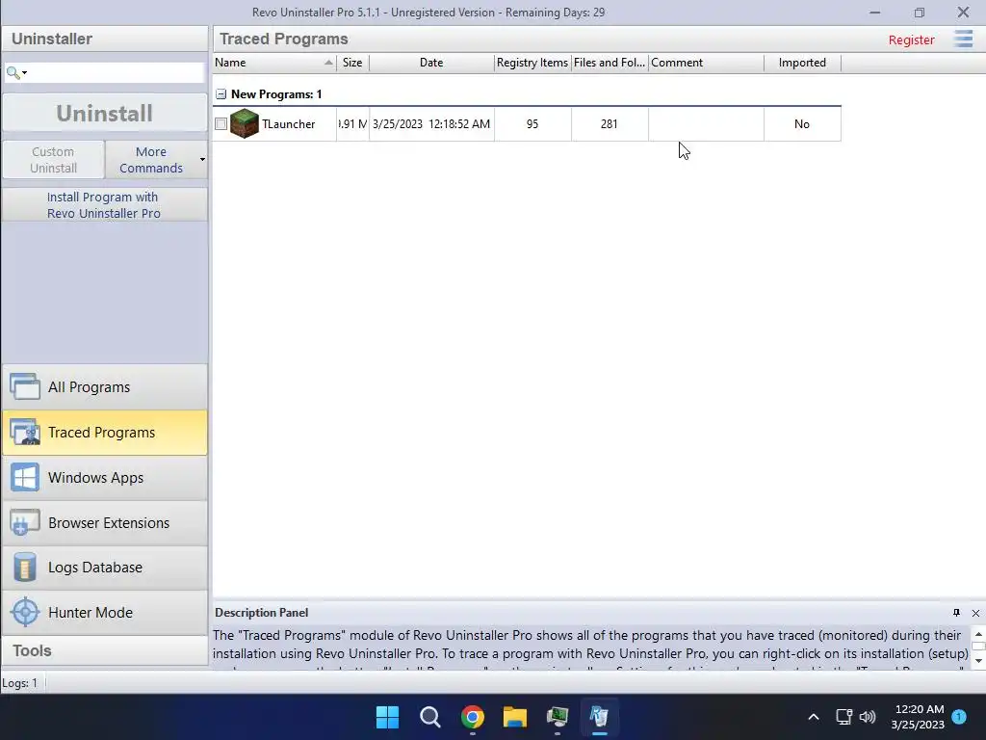Click the Revo Uninstaller taskbar icon
This screenshot has width=986, height=740.
[599, 717]
